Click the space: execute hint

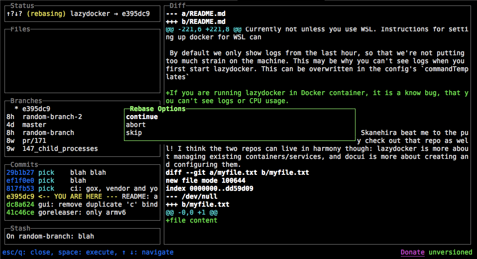click(x=87, y=253)
